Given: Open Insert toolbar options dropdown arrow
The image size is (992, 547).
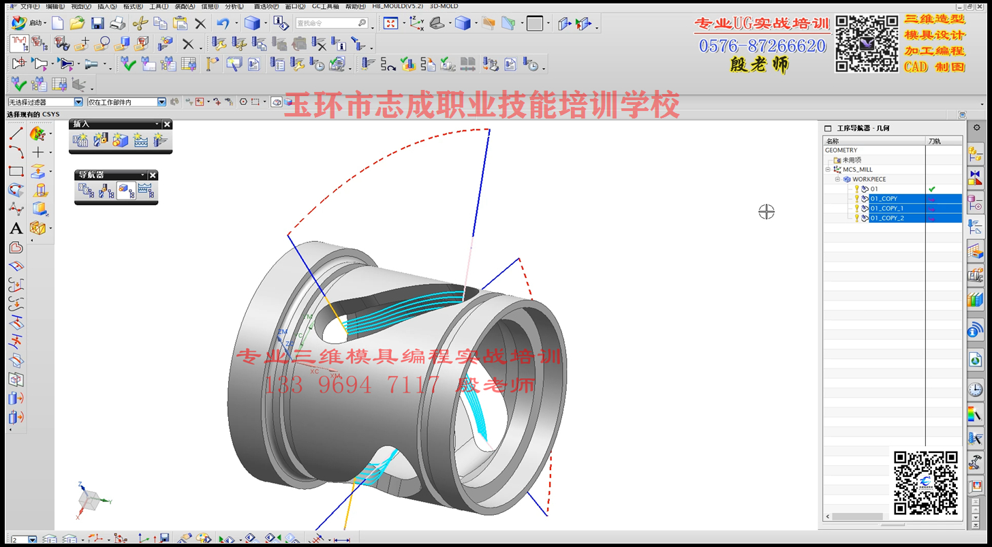Looking at the screenshot, I should click(x=157, y=124).
